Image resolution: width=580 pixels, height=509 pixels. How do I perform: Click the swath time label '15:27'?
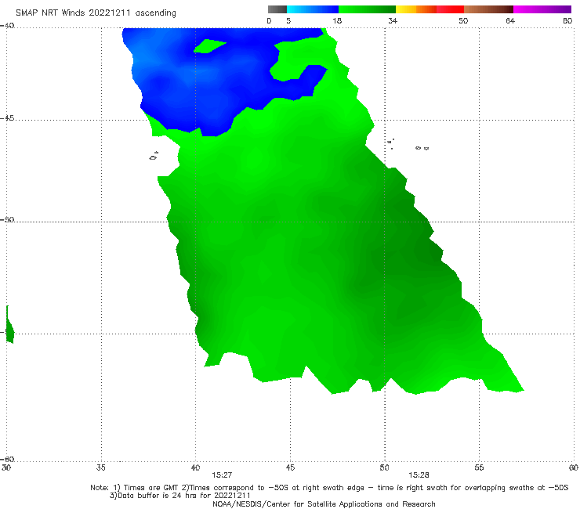(222, 475)
